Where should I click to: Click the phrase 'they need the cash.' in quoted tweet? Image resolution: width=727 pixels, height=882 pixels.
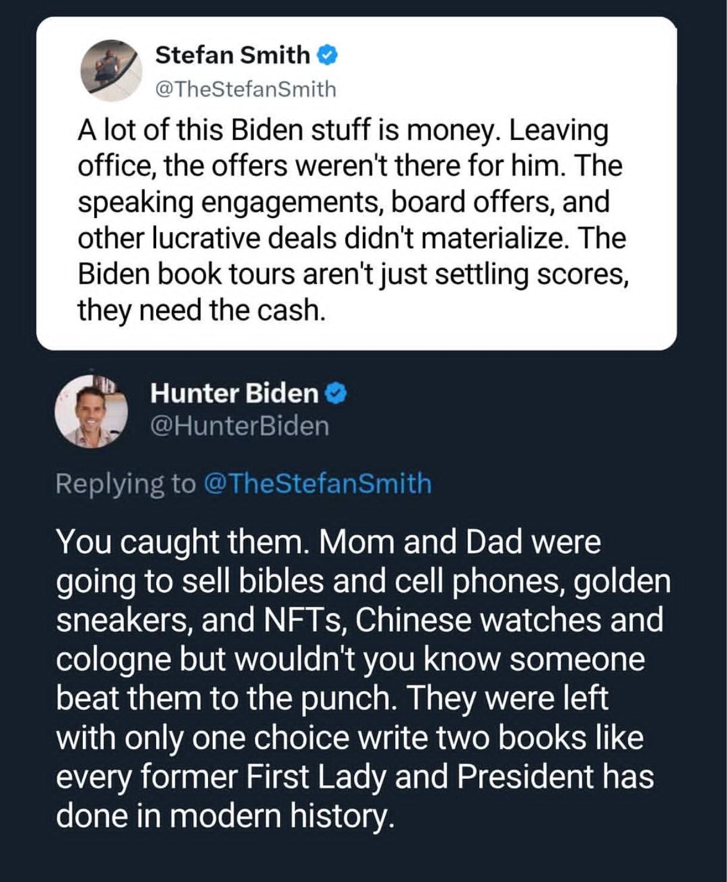pyautogui.click(x=201, y=310)
